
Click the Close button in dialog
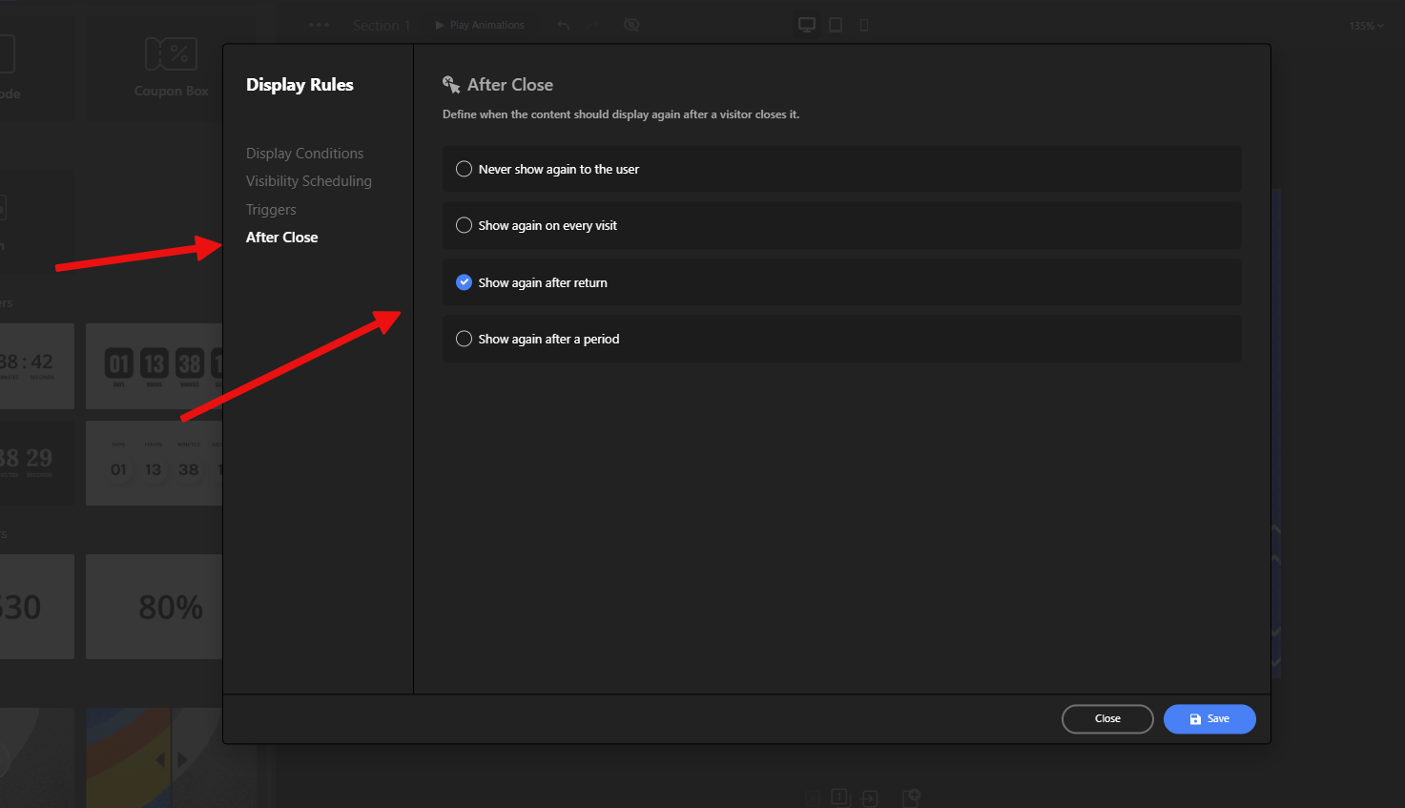coord(1106,718)
